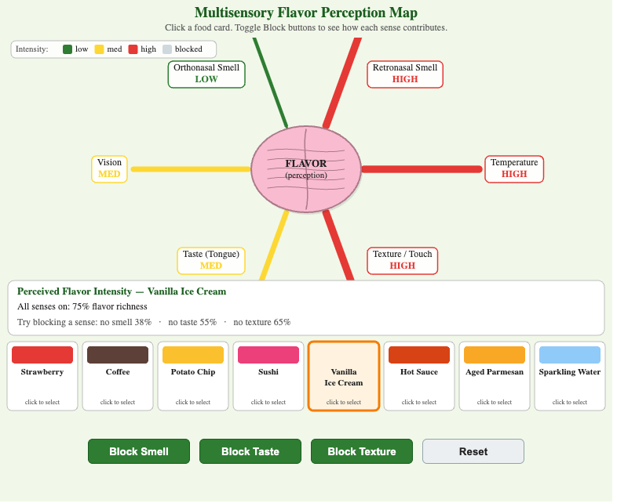
Task: Click the red Strawberry color bar
Action: point(42,355)
